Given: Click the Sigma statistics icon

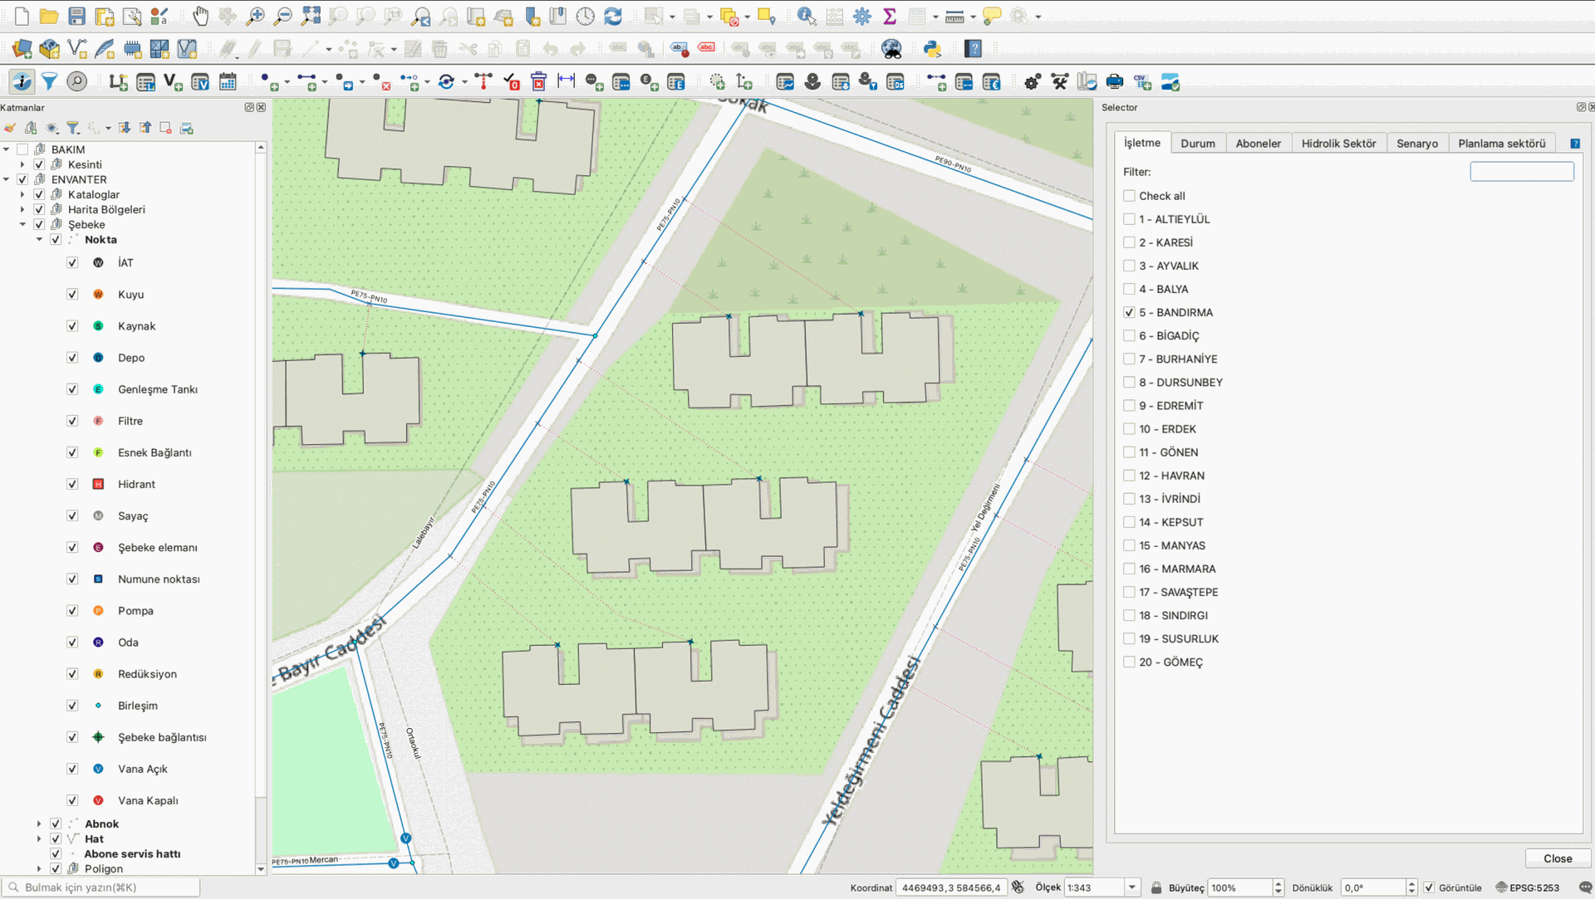Looking at the screenshot, I should click(890, 16).
